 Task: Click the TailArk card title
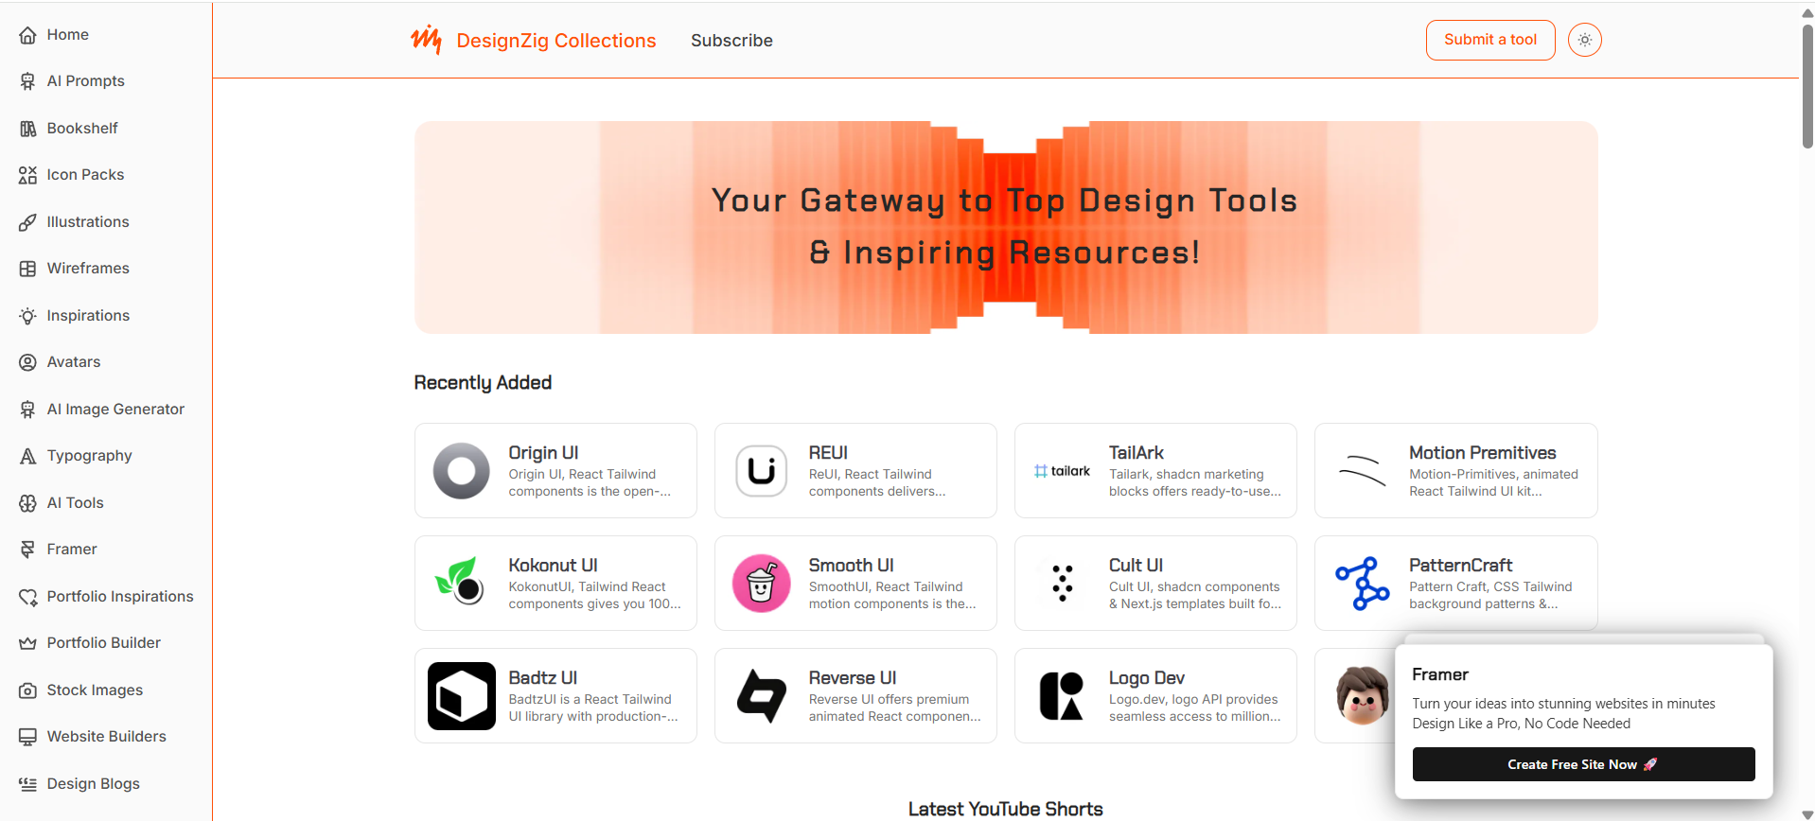(1136, 453)
